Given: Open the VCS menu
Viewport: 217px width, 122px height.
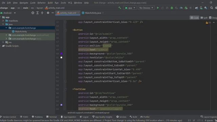Looking at the screenshot, I should (70, 3).
